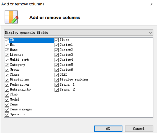Disable the License column checkbox
The height and width of the screenshot is (133, 157).
point(7,55)
